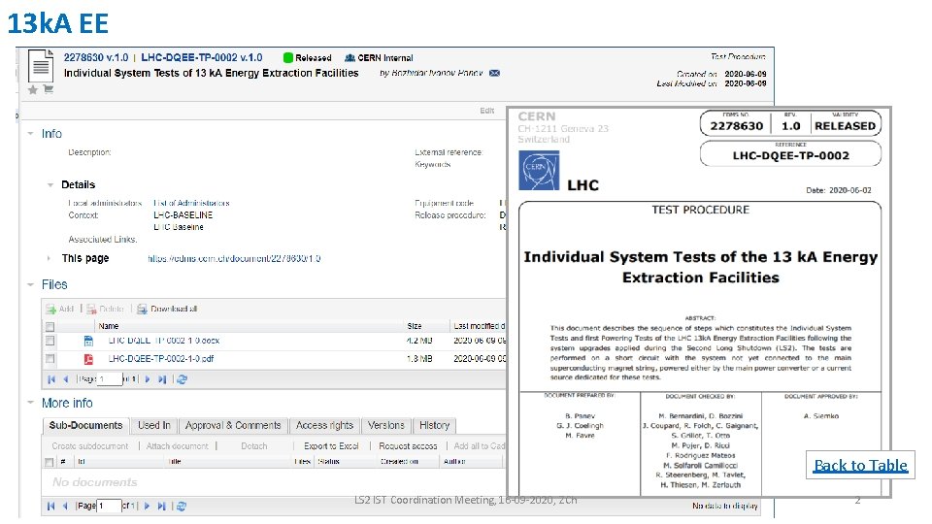Go to first page in Files pager
Screen dimensions: 932x524
click(51, 379)
